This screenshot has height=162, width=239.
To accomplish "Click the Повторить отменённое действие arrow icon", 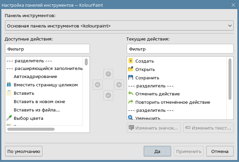I will 131,102.
